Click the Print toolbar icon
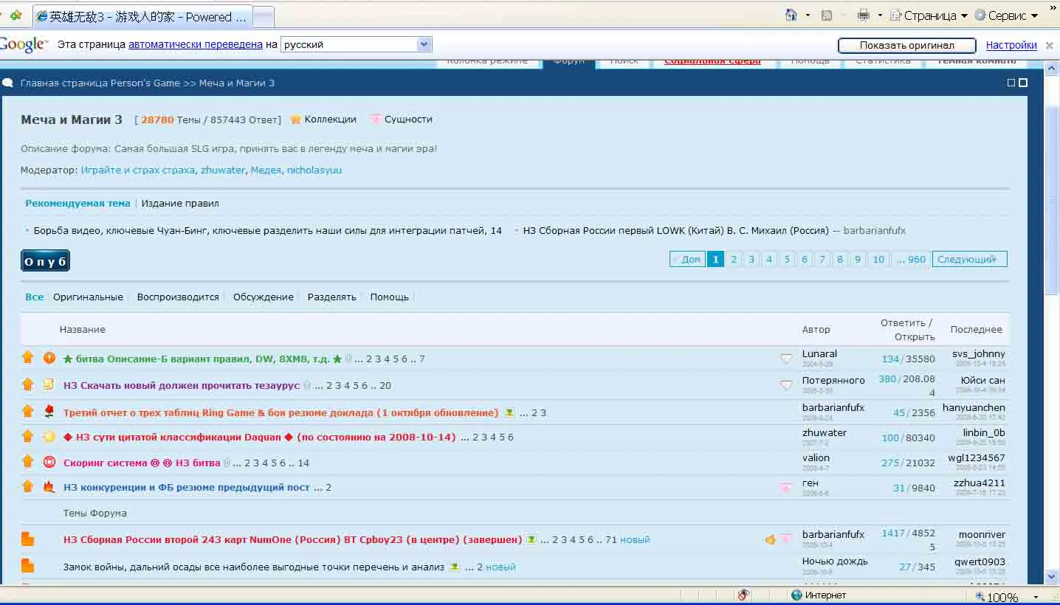1060x605 pixels. pyautogui.click(x=863, y=15)
